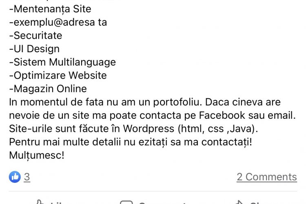Click the Sistem Multilanguage line
306x204 pixels.
tap(62, 62)
